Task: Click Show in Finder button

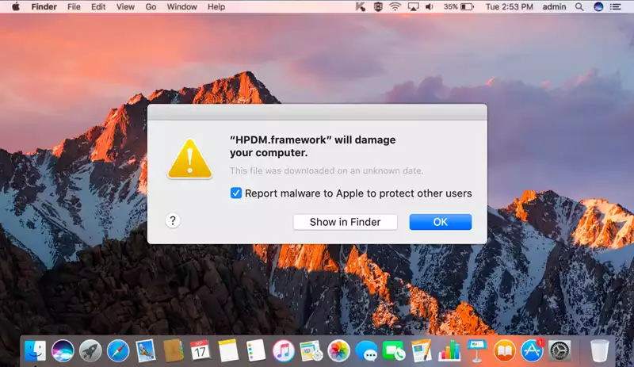Action: (x=346, y=222)
